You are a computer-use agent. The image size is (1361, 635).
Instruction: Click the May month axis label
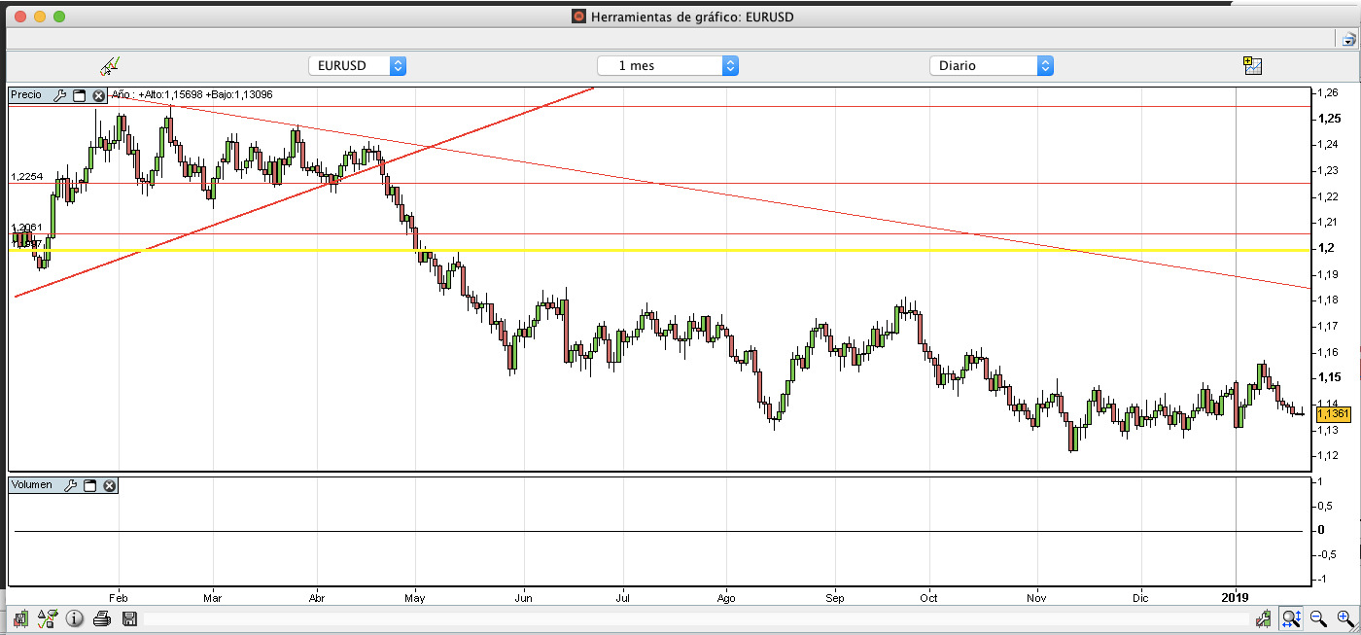[x=415, y=597]
